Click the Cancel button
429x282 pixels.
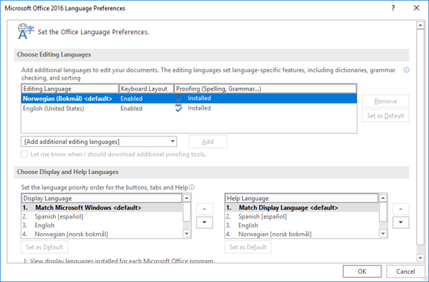[405, 271]
